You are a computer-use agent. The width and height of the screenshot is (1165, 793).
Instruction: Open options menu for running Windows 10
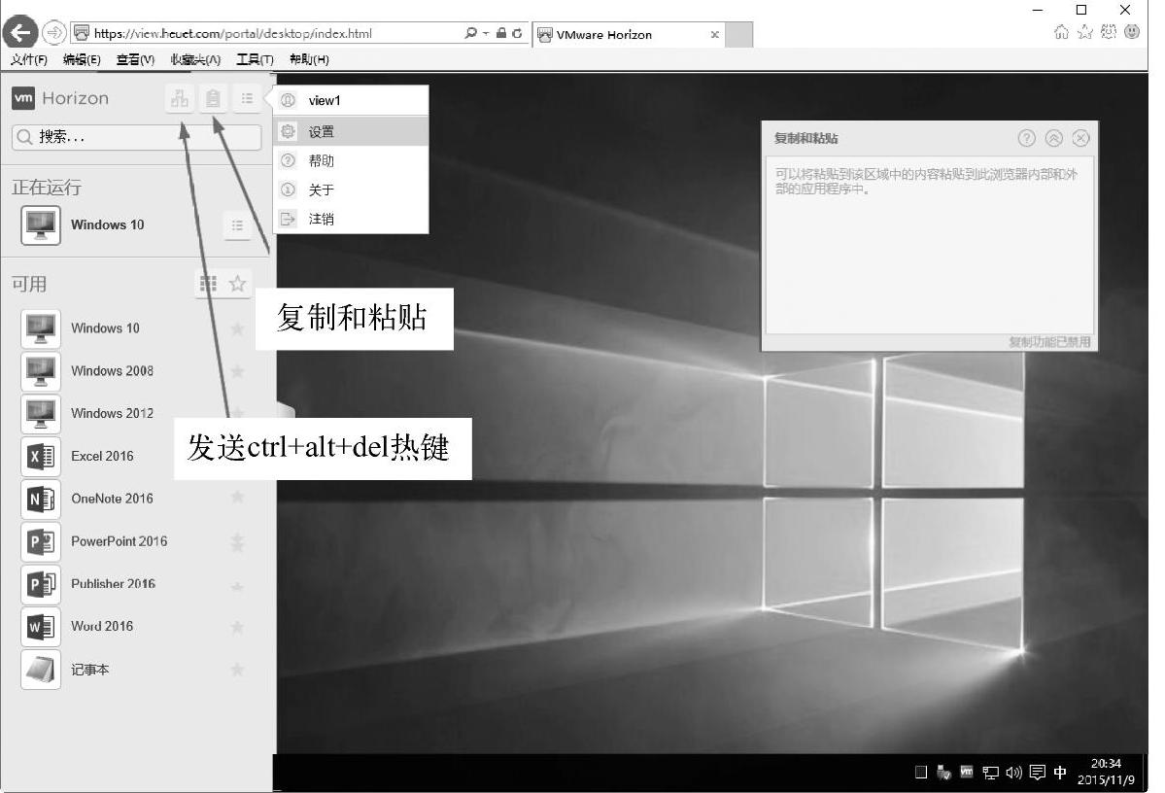click(237, 225)
